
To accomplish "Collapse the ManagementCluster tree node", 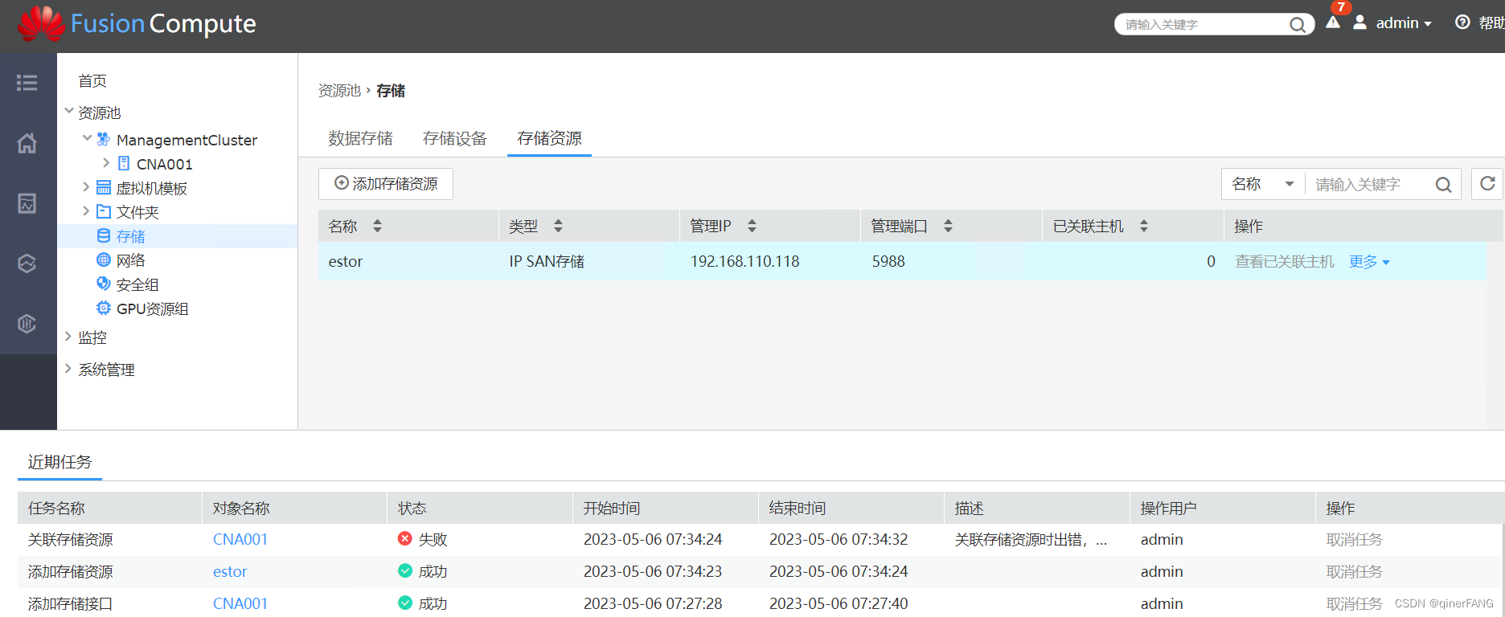I will 87,139.
